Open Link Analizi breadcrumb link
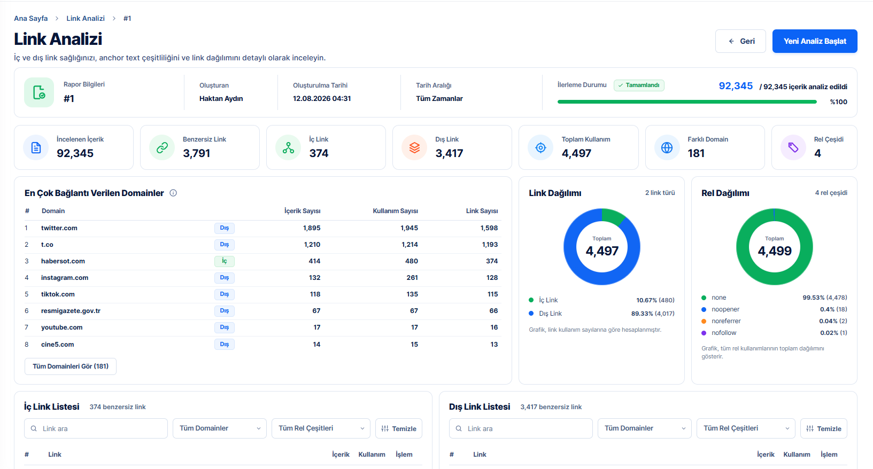The image size is (873, 469). (x=86, y=18)
